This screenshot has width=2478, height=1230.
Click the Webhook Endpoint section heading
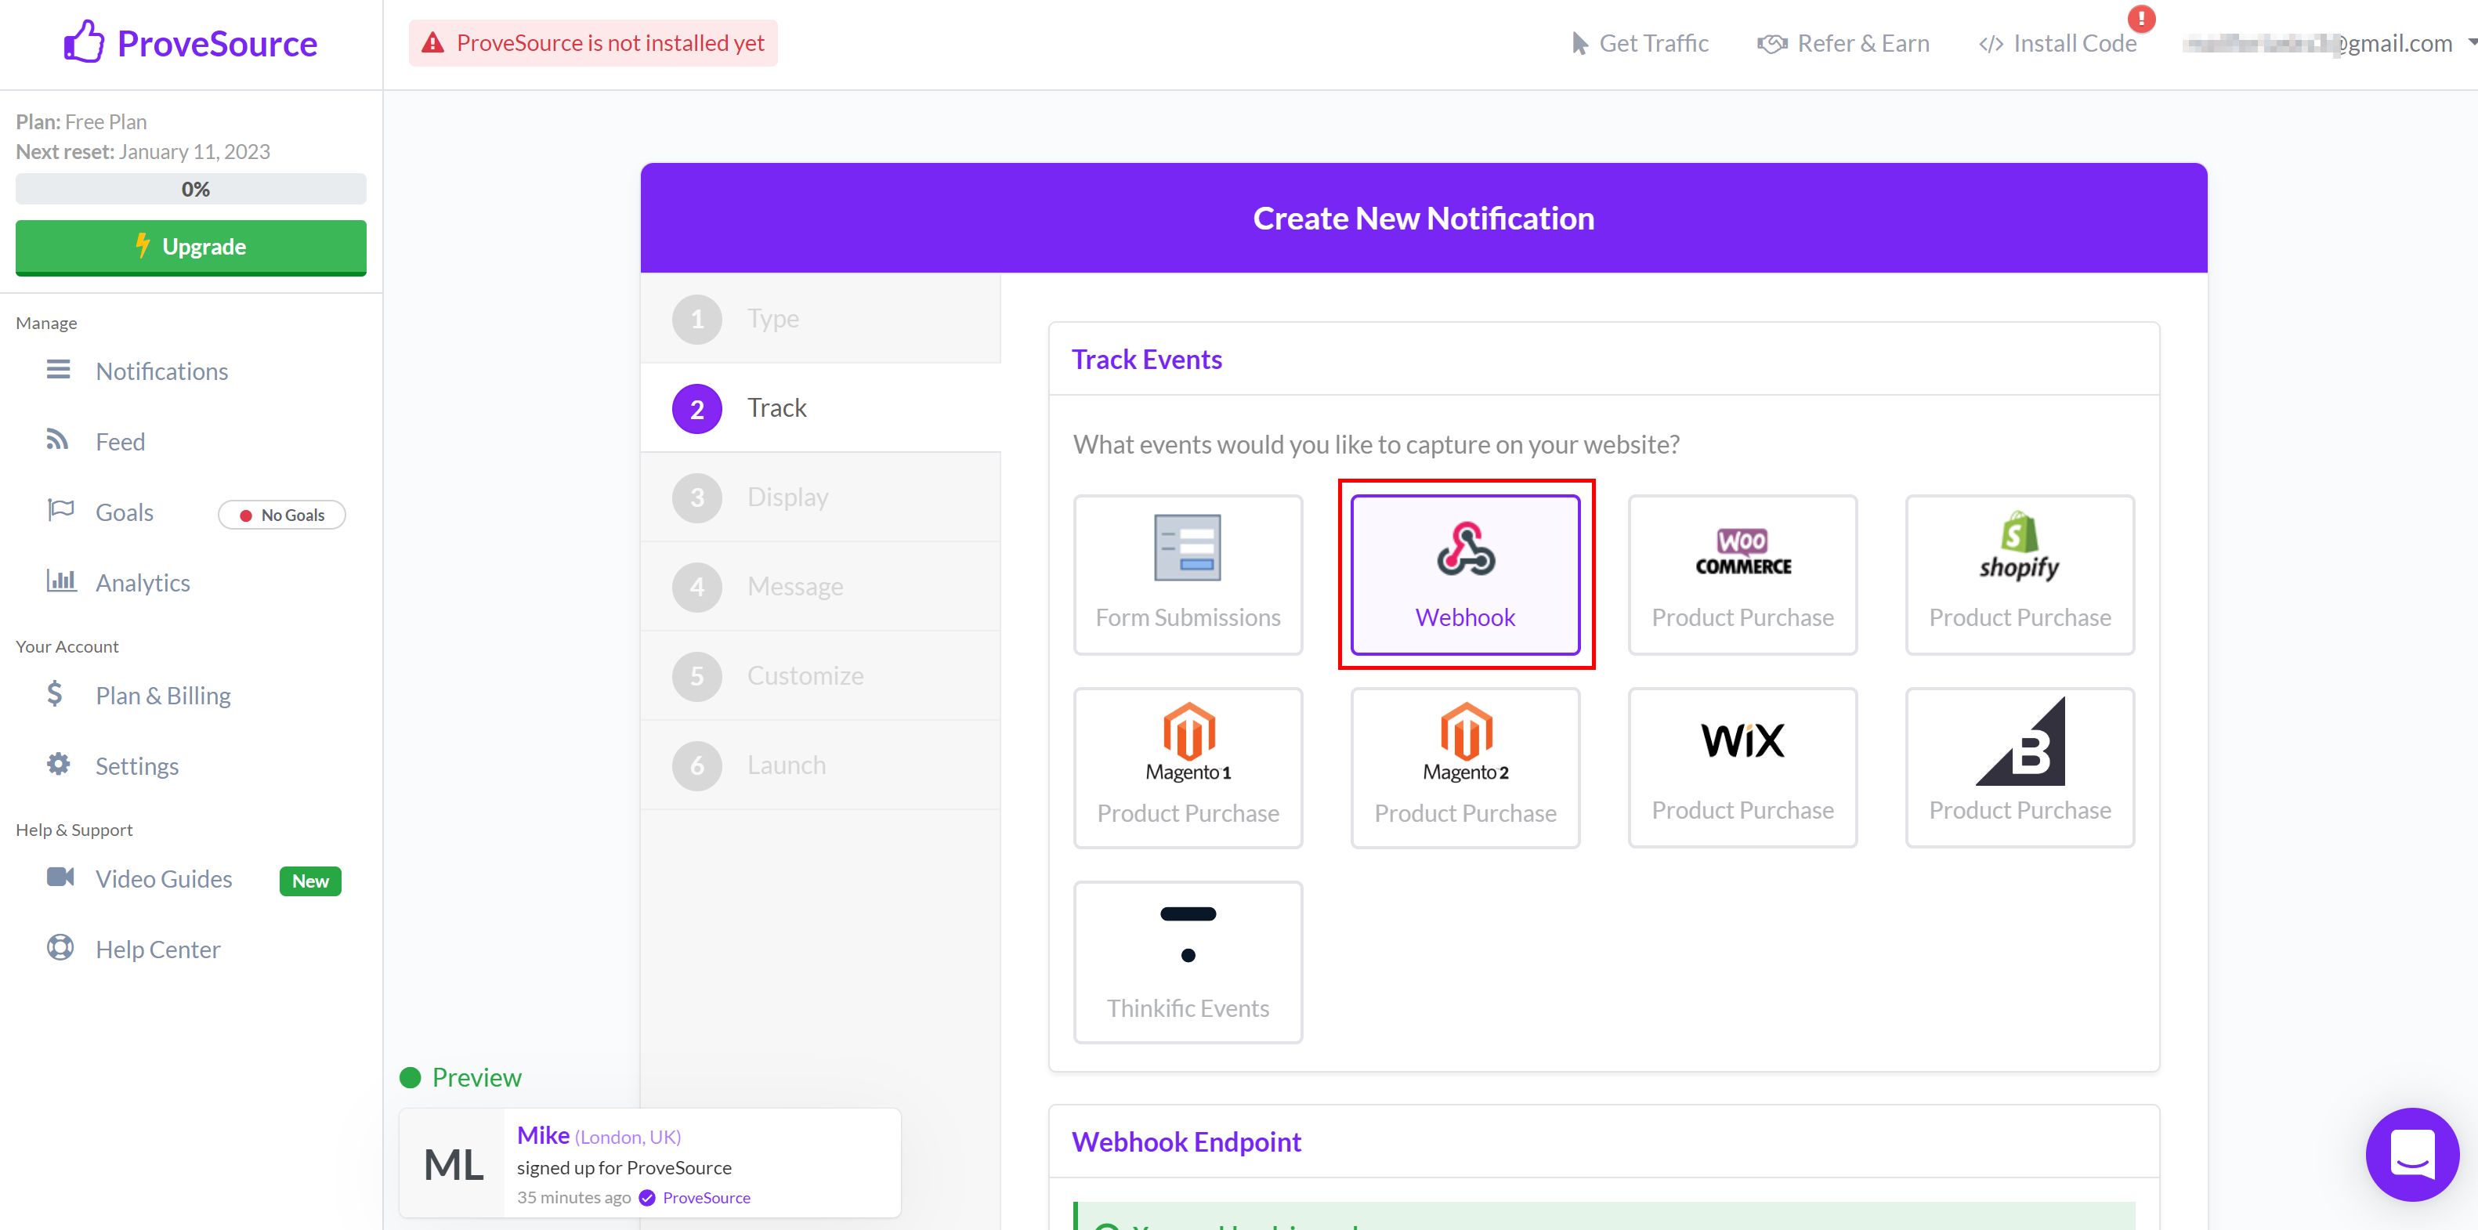click(x=1186, y=1141)
